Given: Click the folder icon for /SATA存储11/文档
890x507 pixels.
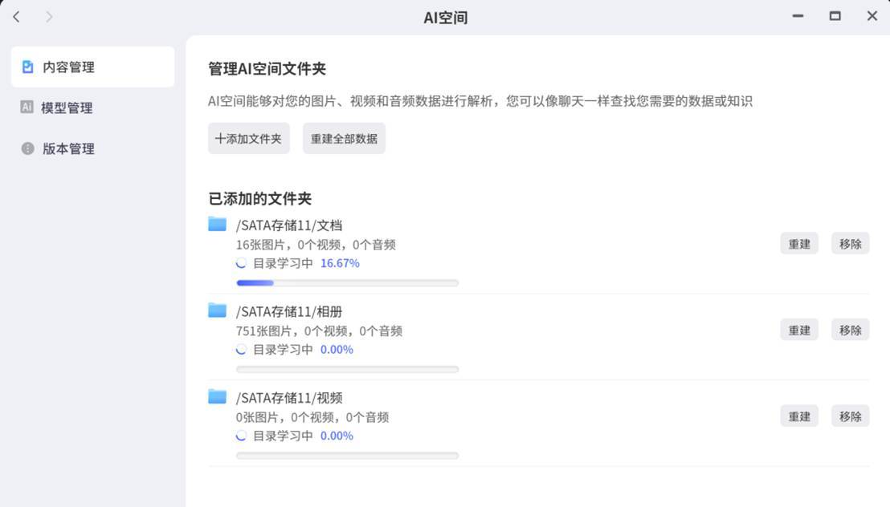Looking at the screenshot, I should 217,224.
